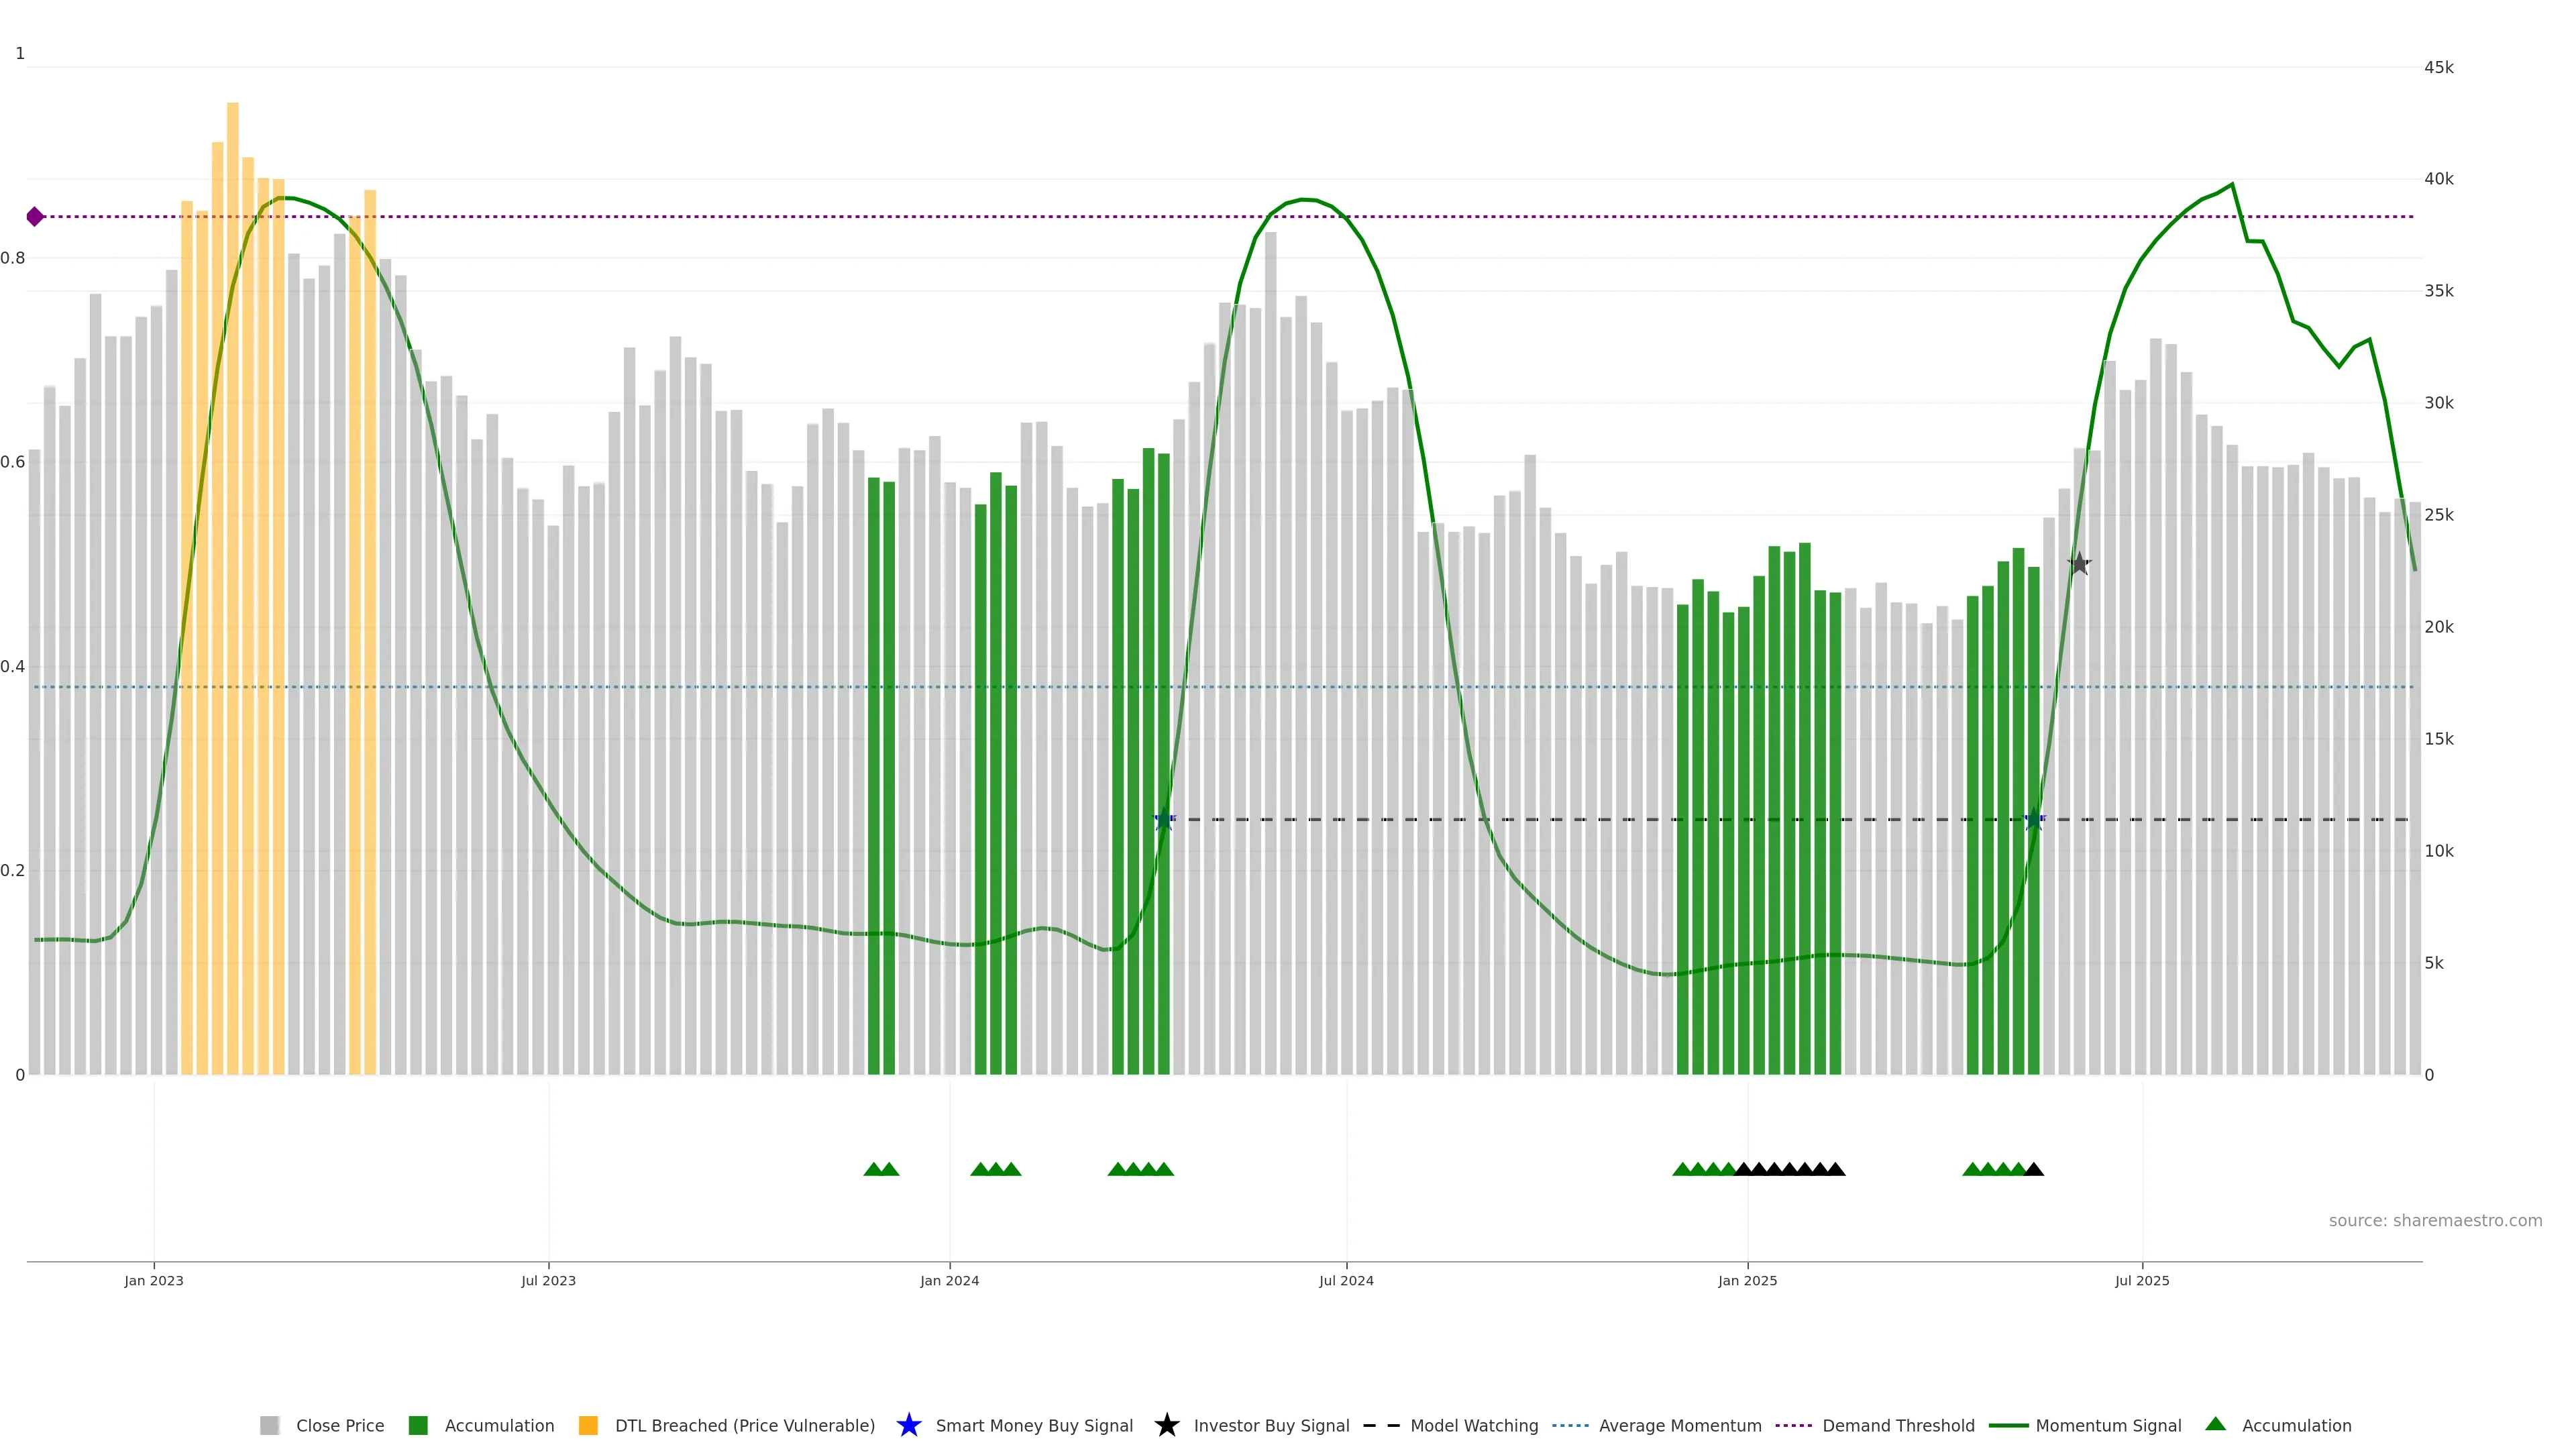
Task: Click the purple diamond Demand Threshold marker
Action: point(35,217)
